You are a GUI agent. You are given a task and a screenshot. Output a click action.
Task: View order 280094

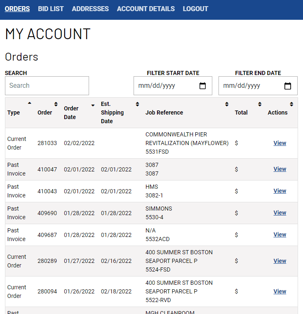point(280,291)
